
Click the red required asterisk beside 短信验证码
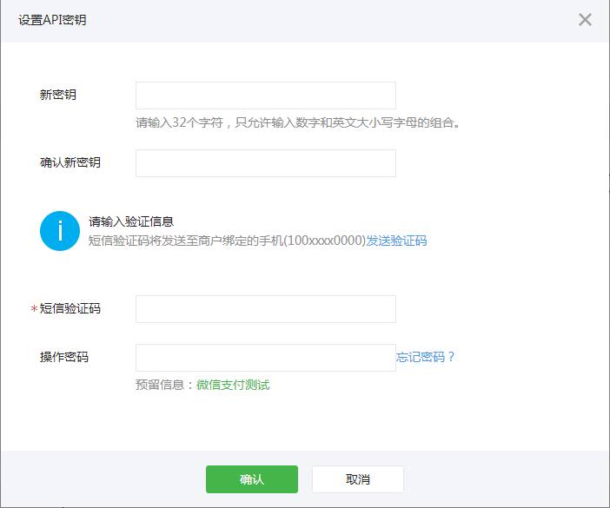35,310
